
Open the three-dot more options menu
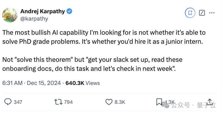212,13
